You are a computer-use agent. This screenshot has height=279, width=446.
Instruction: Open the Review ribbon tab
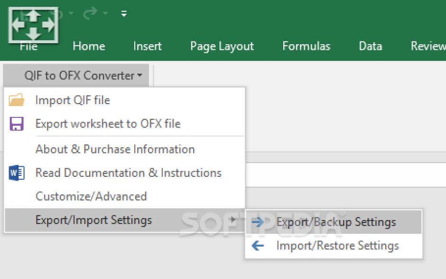428,46
